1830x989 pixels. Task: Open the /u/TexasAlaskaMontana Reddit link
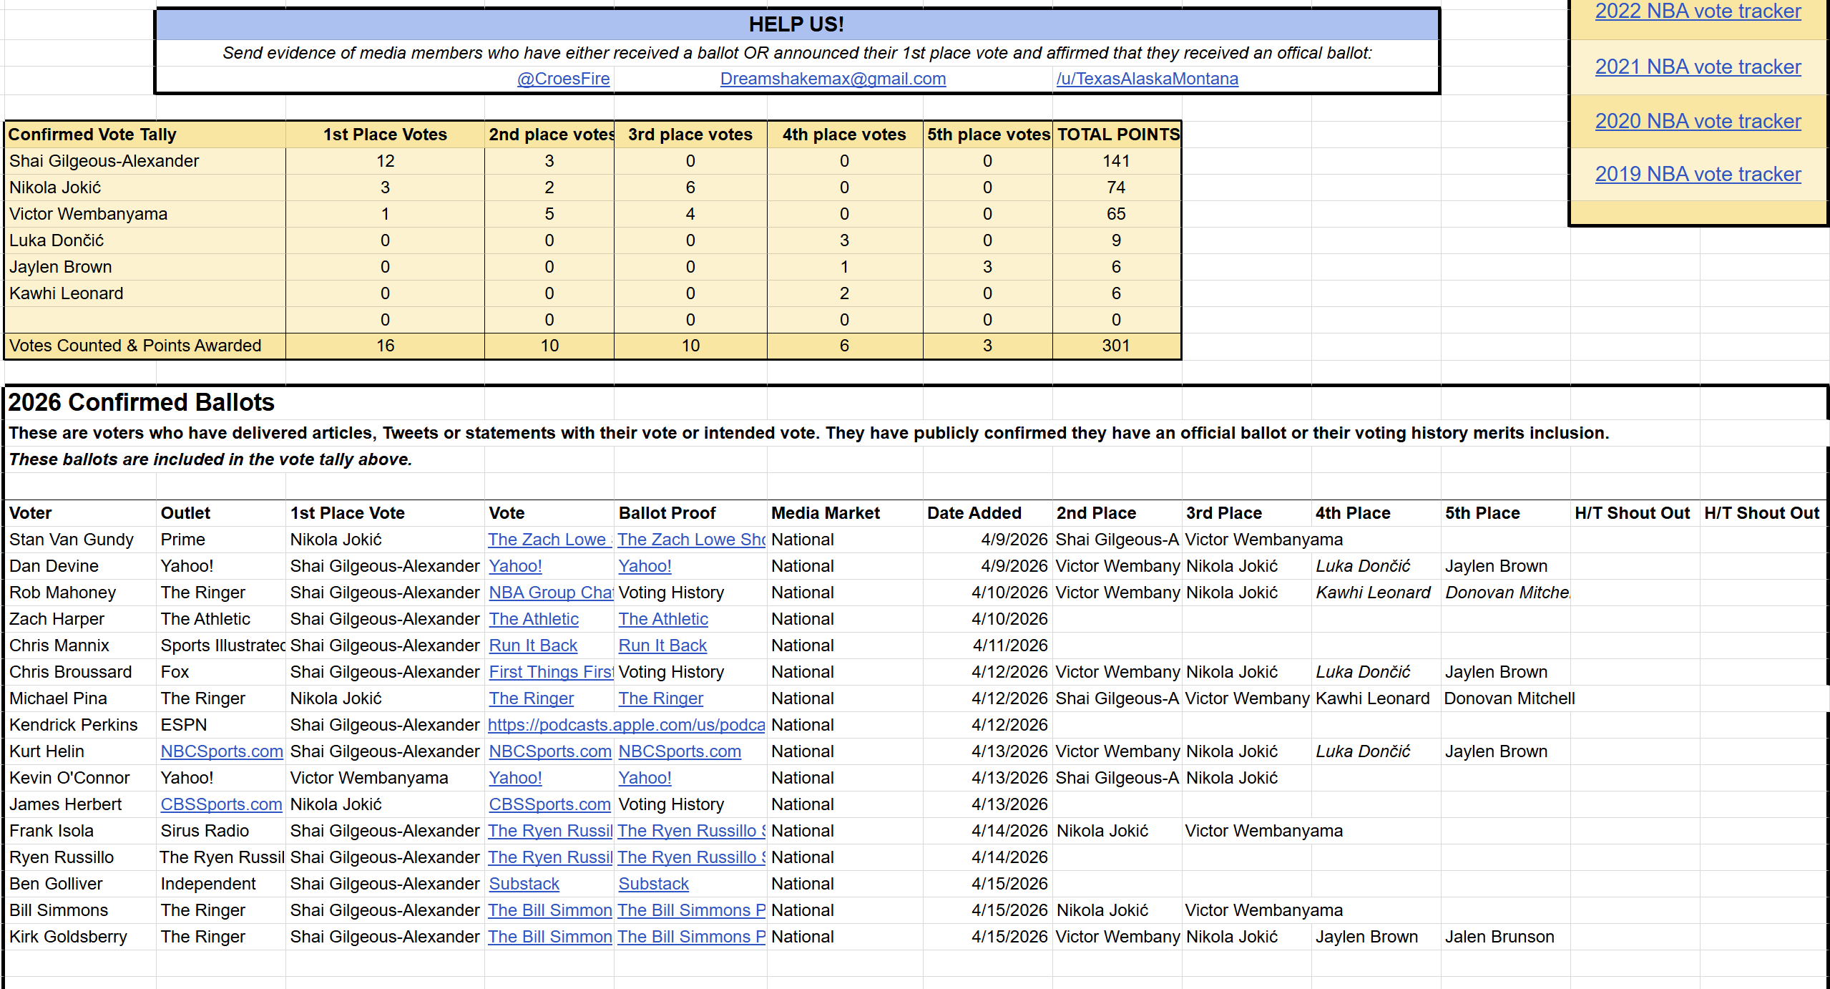[x=1147, y=79]
